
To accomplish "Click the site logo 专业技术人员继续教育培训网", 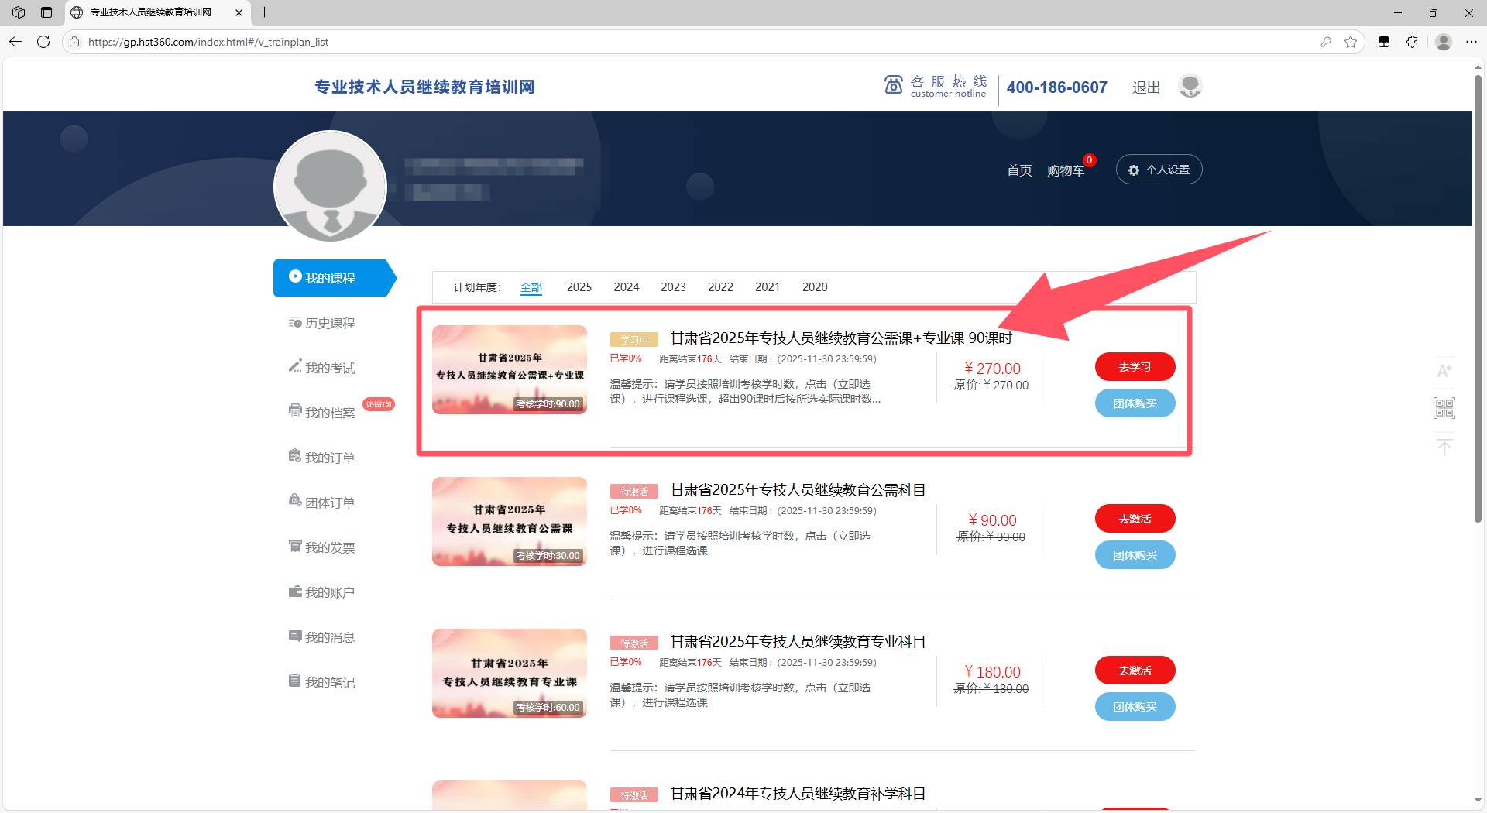I will click(424, 87).
